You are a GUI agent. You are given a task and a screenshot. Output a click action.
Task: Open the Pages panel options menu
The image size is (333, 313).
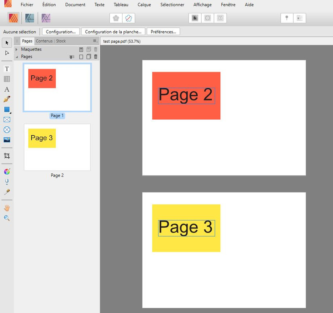(x=95, y=41)
